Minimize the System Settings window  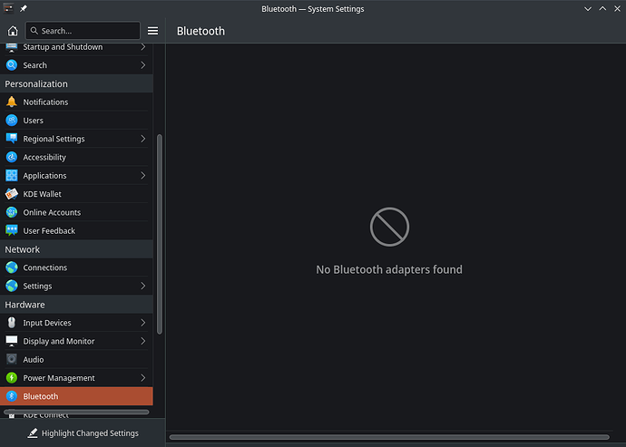(x=588, y=9)
